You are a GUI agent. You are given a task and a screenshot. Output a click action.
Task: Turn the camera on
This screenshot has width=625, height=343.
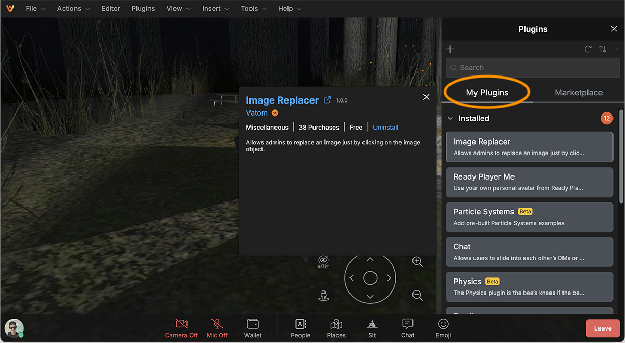181,328
